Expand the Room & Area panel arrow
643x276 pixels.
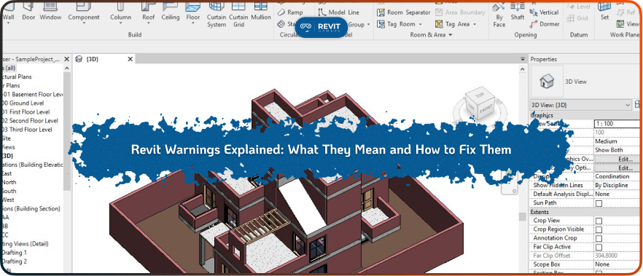(451, 35)
